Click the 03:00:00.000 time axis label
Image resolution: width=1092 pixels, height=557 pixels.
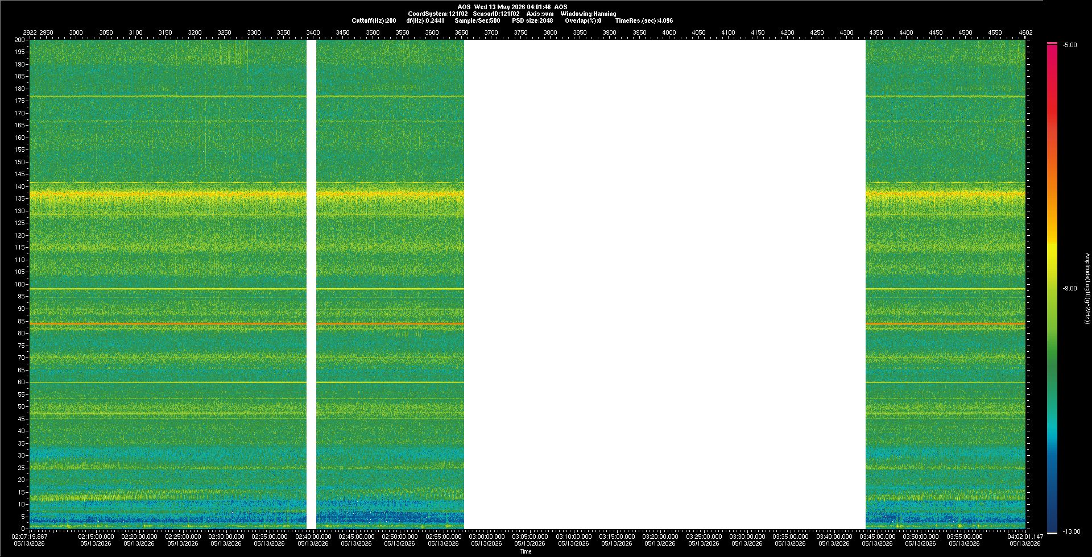487,537
